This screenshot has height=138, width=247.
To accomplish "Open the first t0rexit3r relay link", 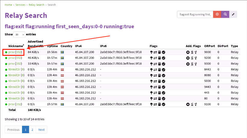I will point(14,69).
